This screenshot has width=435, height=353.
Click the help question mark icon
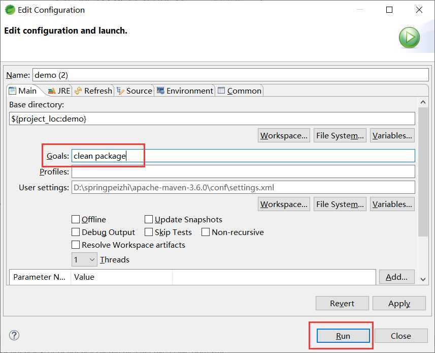tap(14, 335)
